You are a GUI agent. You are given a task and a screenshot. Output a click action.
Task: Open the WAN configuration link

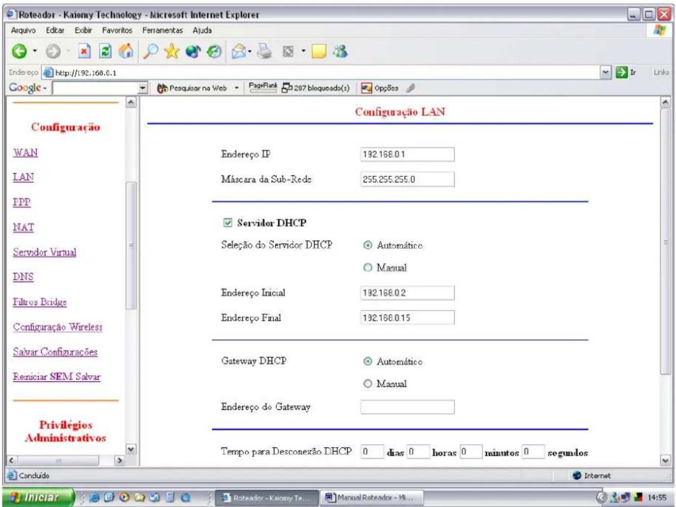pyautogui.click(x=24, y=153)
